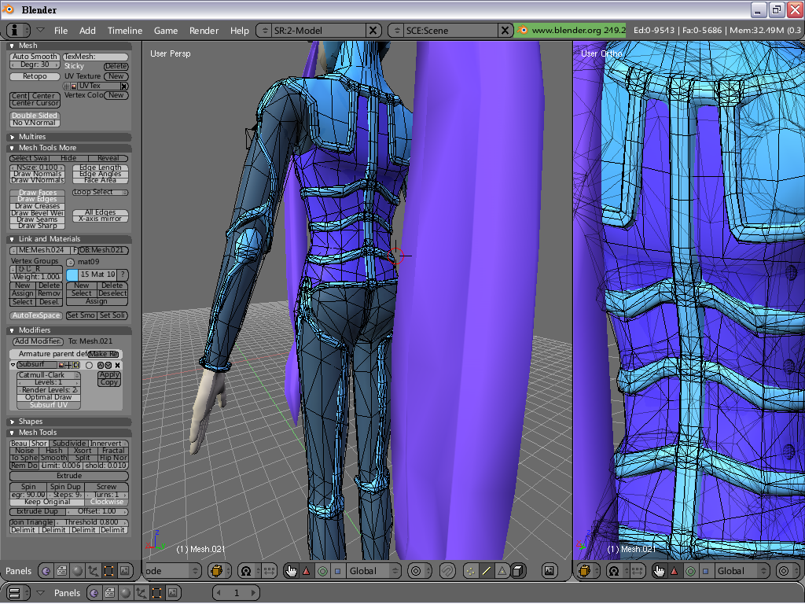Toggle the Double Sided button
805x604 pixels.
pyautogui.click(x=35, y=116)
